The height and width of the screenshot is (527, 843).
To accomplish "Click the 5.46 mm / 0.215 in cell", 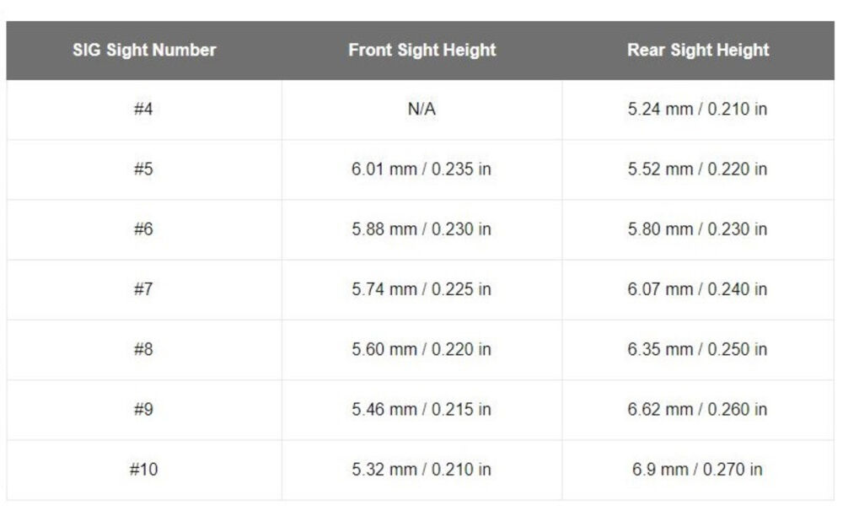I will pyautogui.click(x=421, y=409).
